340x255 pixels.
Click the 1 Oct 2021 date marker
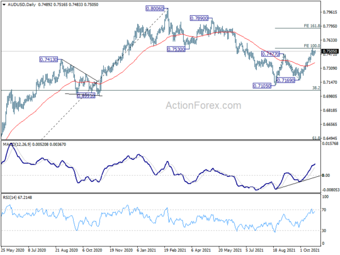coord(310,250)
